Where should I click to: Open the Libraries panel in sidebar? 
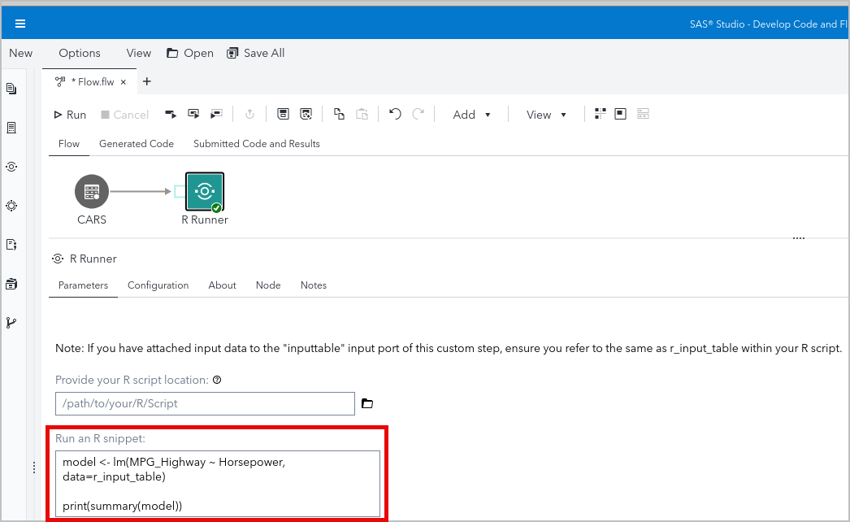tap(11, 284)
